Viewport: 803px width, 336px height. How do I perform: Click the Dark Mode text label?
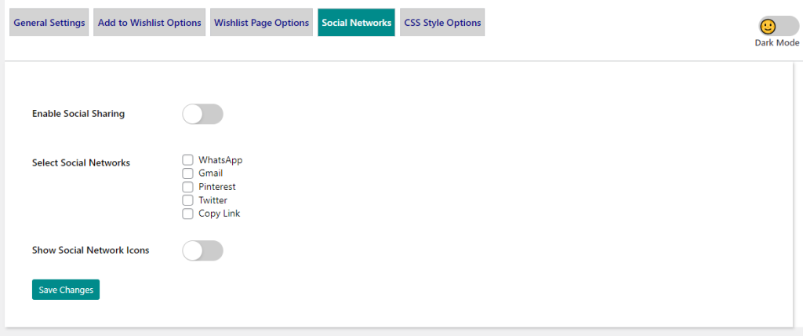(x=776, y=43)
